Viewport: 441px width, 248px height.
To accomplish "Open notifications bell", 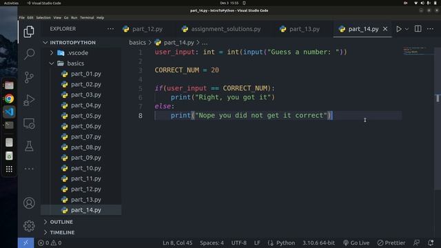I will coord(431,242).
